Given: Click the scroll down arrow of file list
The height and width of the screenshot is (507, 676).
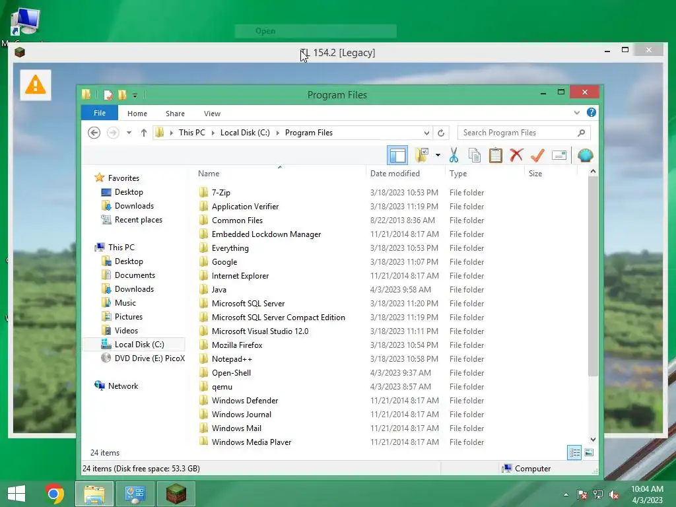Looking at the screenshot, I should [x=593, y=439].
